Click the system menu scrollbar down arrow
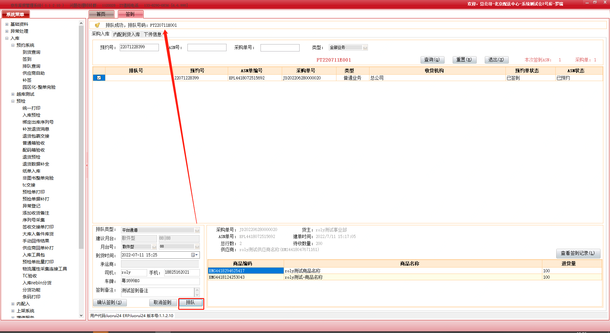 coord(81,316)
